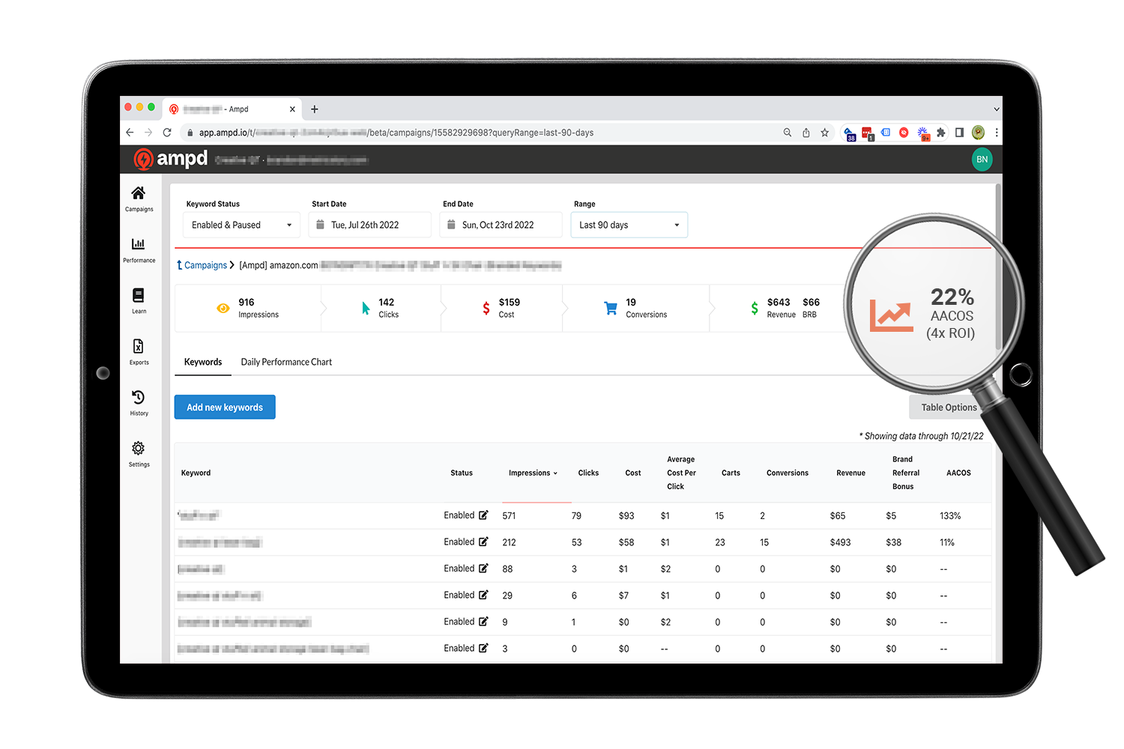Open the red crossed-eye extension icon
The width and height of the screenshot is (1124, 749).
click(x=904, y=133)
